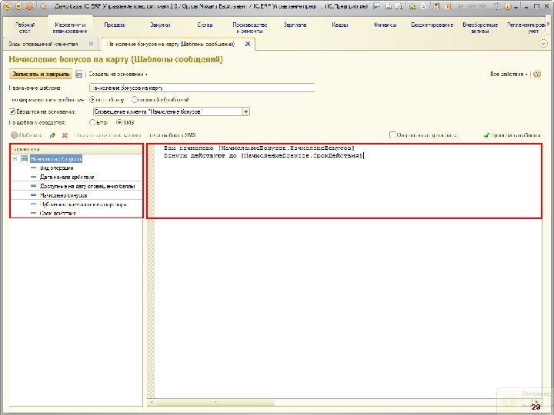This screenshot has height=415, width=554.
Task: Switch to the Виды оповещений клиентам tab
Action: click(43, 44)
